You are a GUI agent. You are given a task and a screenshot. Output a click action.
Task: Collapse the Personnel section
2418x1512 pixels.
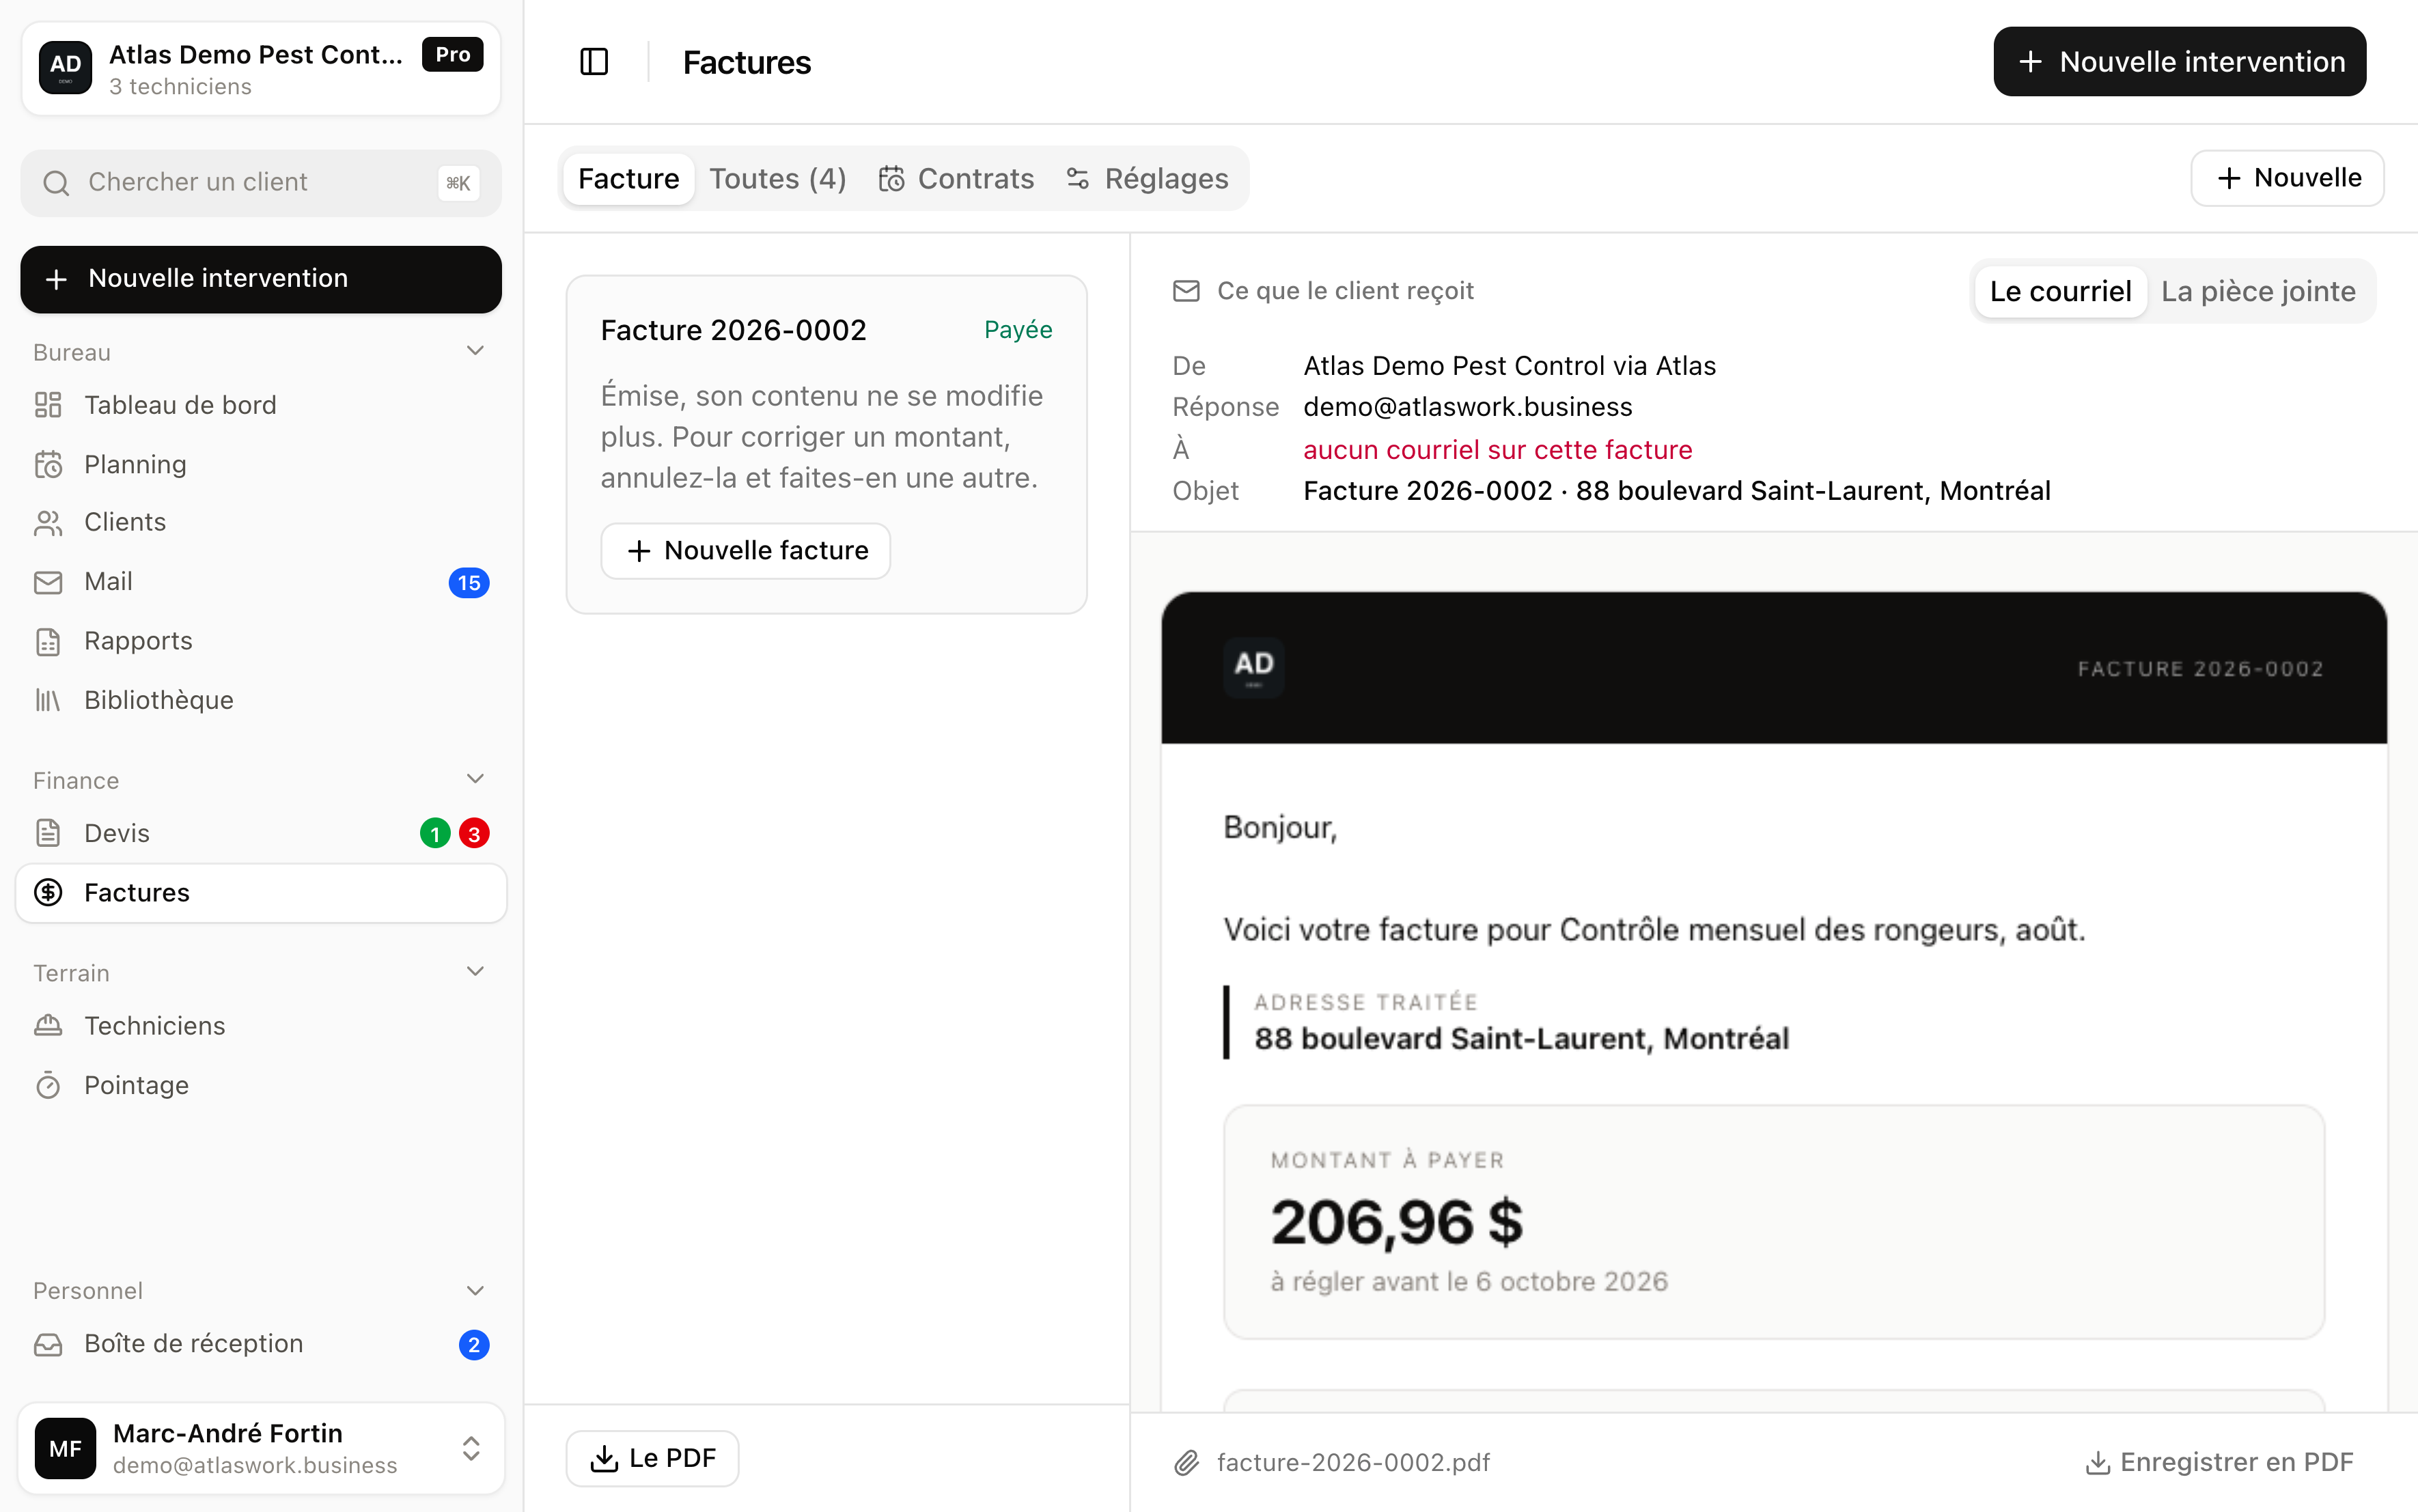[x=476, y=1291]
